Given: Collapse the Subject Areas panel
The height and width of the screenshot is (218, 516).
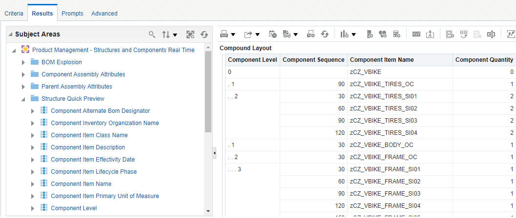Looking at the screenshot, I should tap(10, 35).
